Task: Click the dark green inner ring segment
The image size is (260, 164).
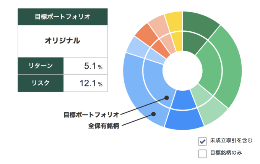Action: pyautogui.click(x=192, y=42)
